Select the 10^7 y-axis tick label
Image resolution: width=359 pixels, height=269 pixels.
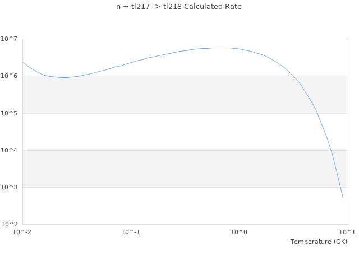(x=9, y=39)
